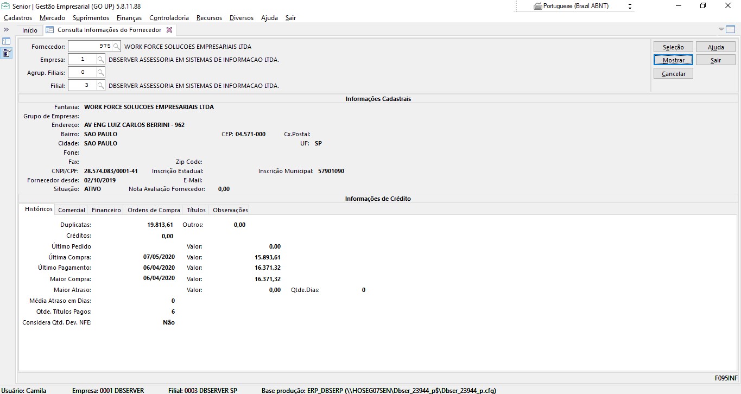Expand the sidebar with double-chevron icon
Viewport: 741px width, 394px height.
coord(7,30)
